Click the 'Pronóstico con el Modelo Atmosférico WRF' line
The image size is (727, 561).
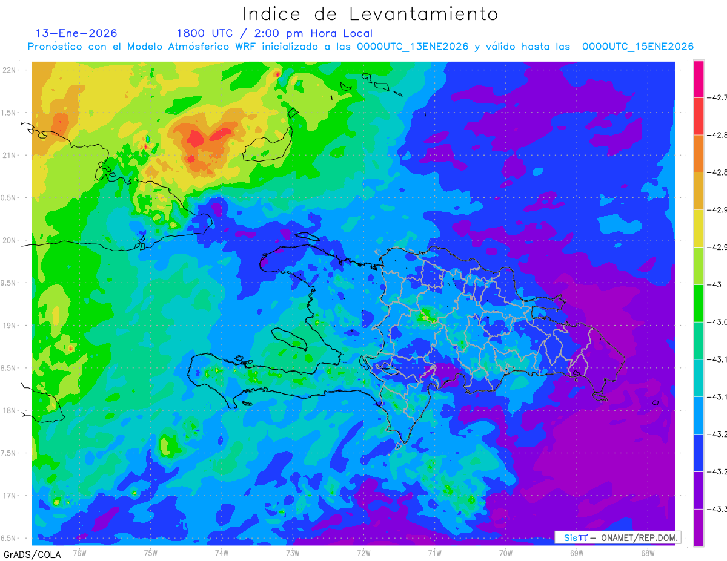360,47
